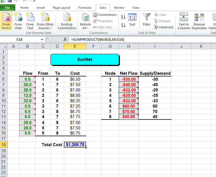Select column H header
This screenshot has width=216, height=177.
[x=129, y=46]
